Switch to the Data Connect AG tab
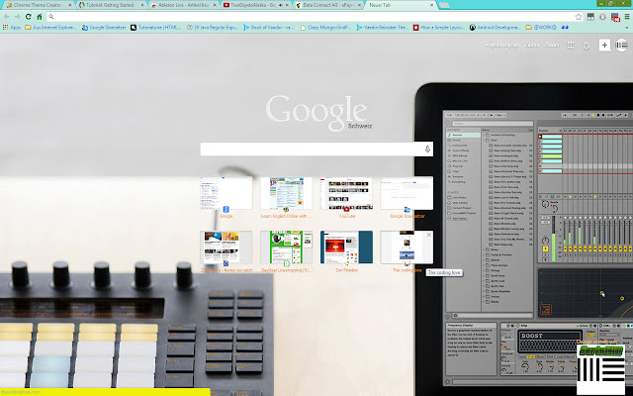 (327, 5)
